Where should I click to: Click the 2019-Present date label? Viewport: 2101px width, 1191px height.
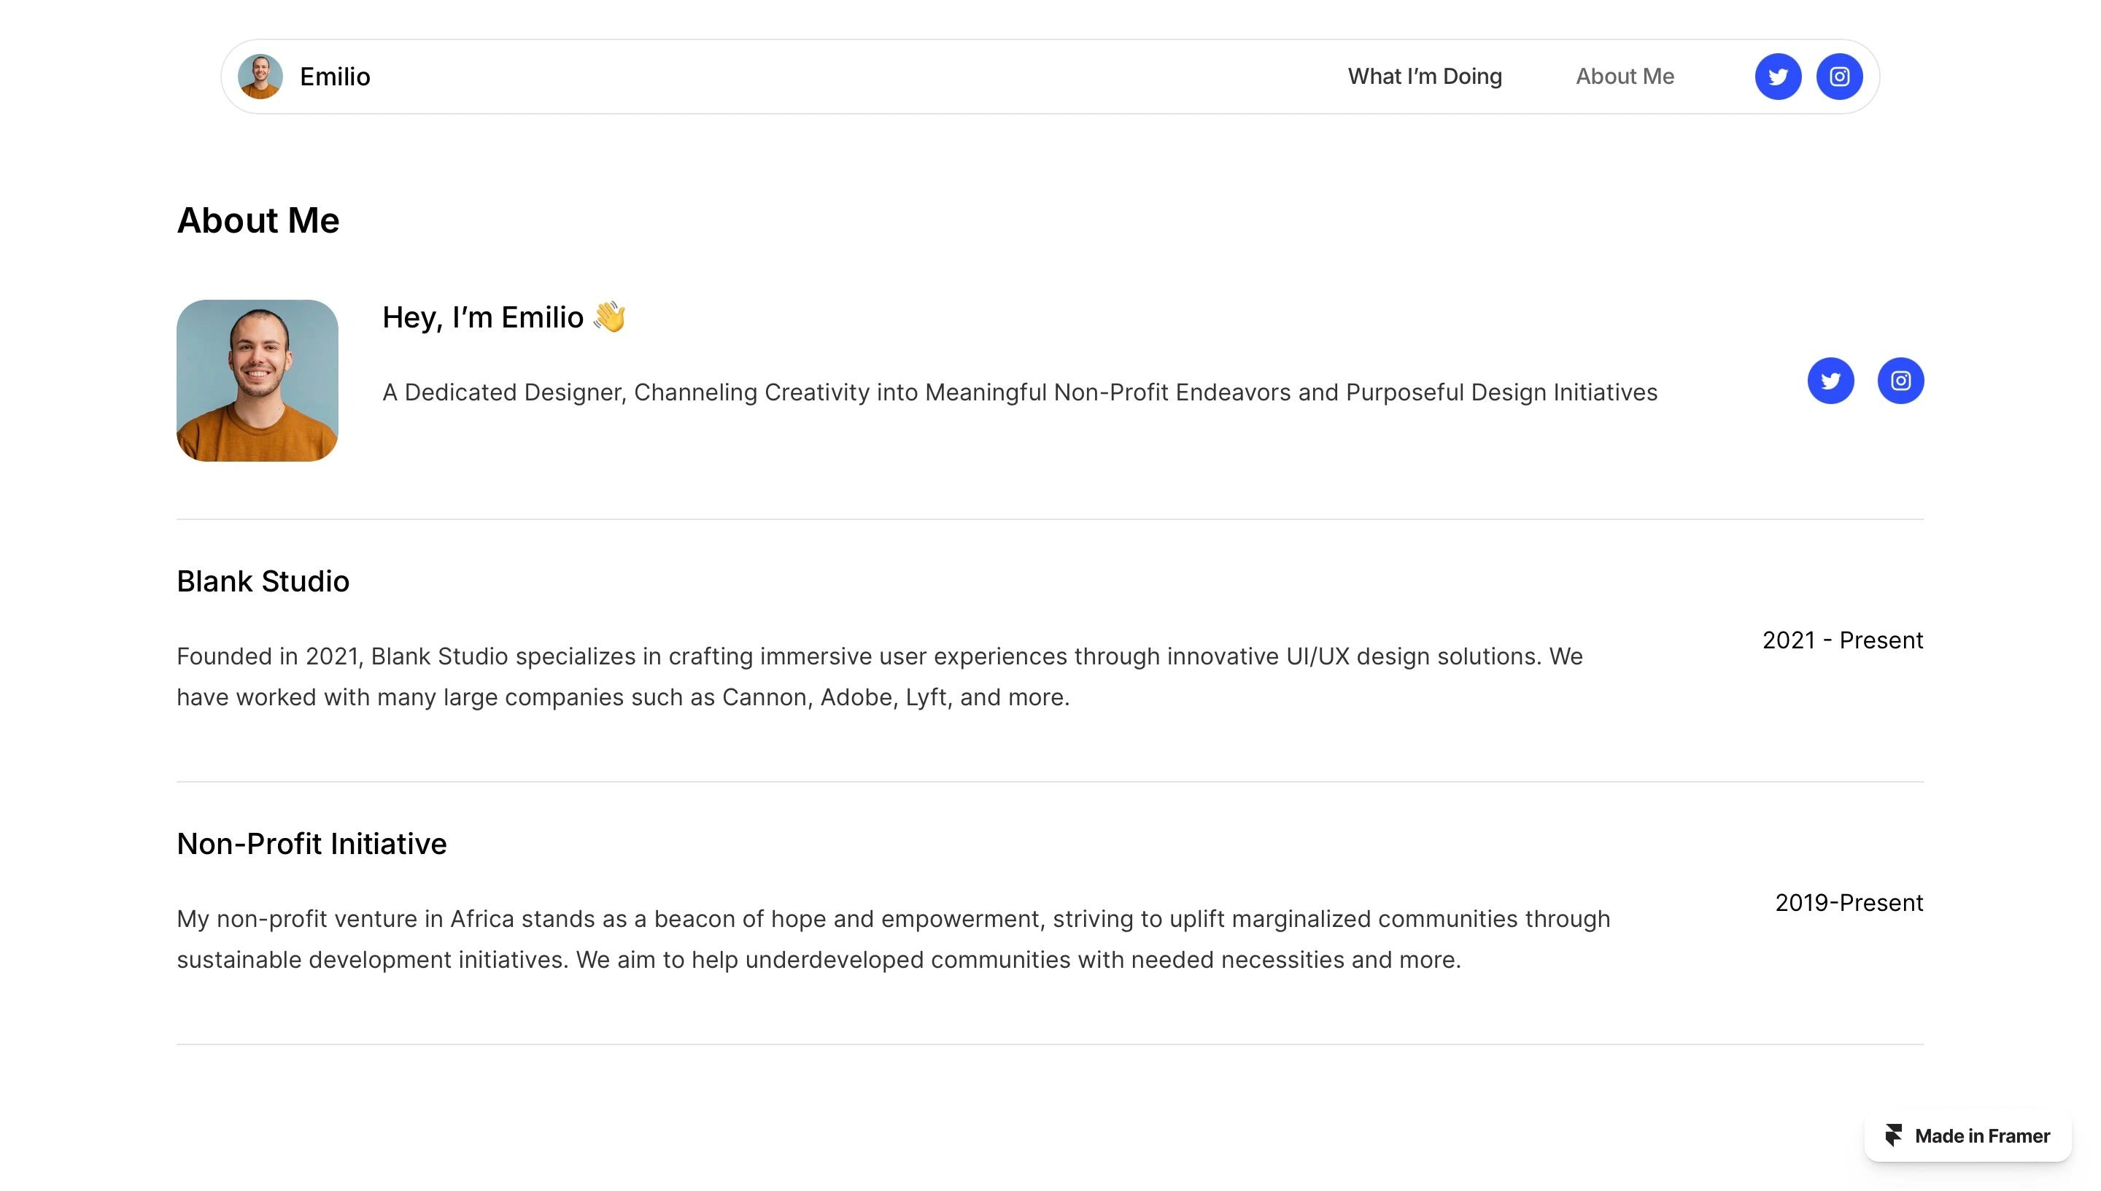point(1849,902)
